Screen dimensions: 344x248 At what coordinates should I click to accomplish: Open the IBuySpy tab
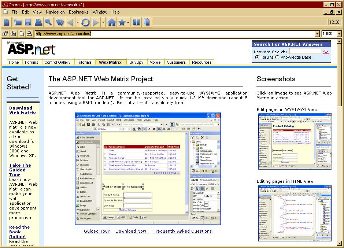coord(136,62)
